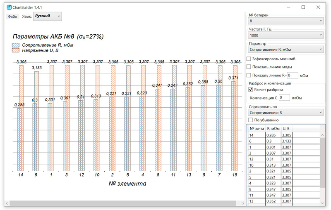Click the U, В table column header
This screenshot has height=210, width=331.
coord(286,128)
